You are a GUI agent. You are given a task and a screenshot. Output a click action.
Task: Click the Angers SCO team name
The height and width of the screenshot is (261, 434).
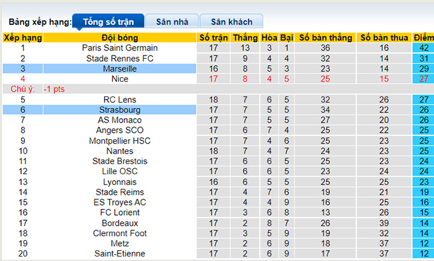(x=120, y=130)
